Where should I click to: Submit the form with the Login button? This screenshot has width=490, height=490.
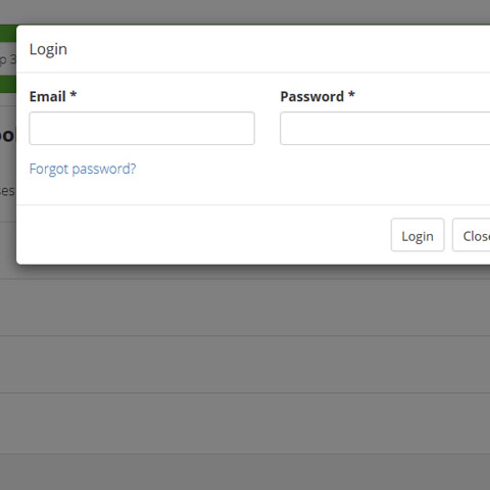point(417,235)
